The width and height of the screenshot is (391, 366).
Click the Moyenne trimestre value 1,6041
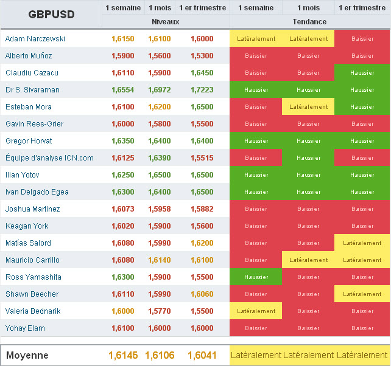pyautogui.click(x=202, y=355)
